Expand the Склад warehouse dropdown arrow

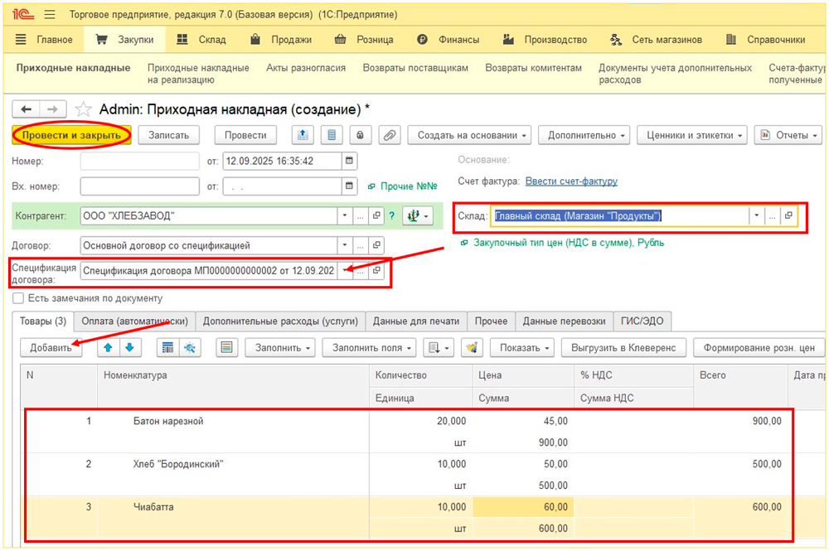(x=755, y=216)
